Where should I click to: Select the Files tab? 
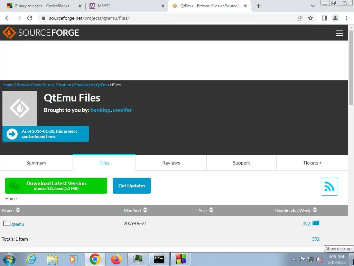[104, 163]
